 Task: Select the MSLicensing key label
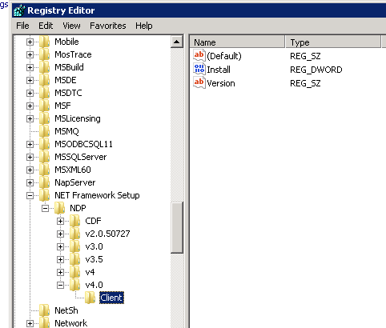[x=78, y=118]
